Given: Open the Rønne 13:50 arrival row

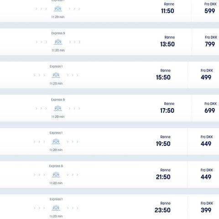Looking at the screenshot, I should (x=109, y=42).
